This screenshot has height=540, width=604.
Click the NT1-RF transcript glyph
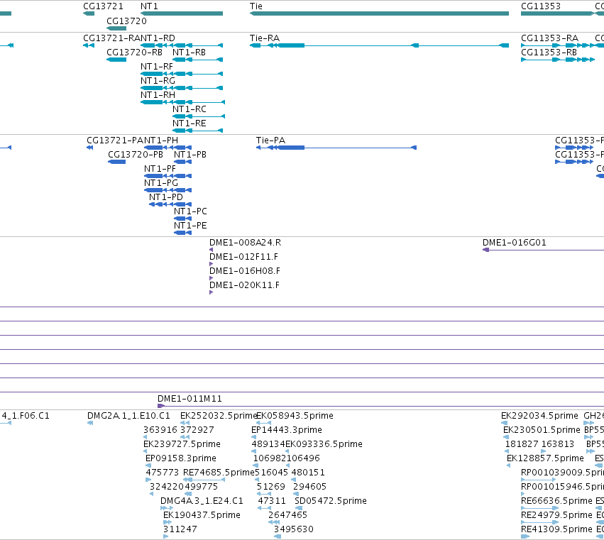coord(182,74)
